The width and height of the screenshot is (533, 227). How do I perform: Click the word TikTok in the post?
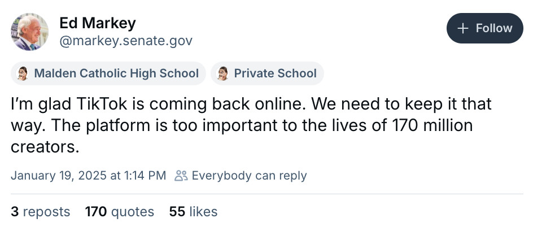[102, 104]
